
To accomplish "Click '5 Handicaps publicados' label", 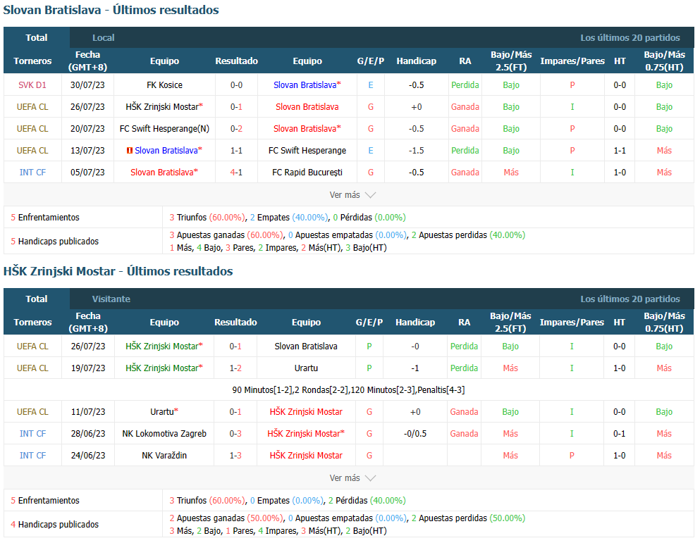I will pos(54,241).
